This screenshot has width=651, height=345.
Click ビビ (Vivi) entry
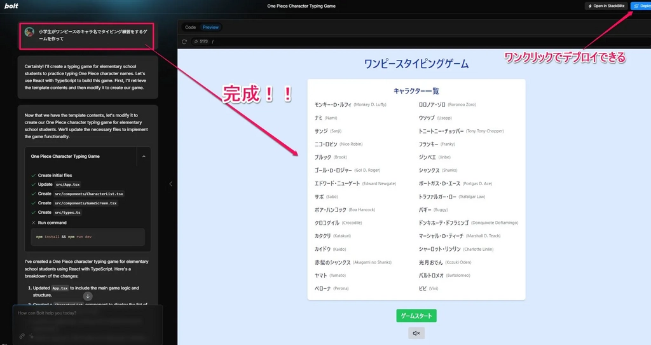tap(428, 288)
